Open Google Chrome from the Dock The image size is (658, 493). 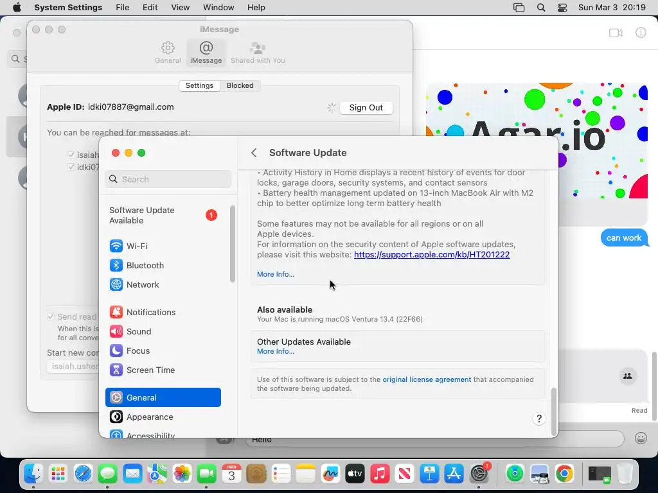click(x=564, y=474)
